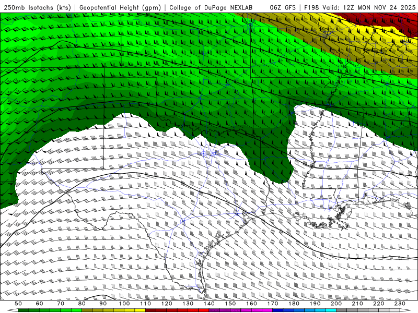
Task: Click the 'F198' forecast hour text
Action: tap(311, 7)
